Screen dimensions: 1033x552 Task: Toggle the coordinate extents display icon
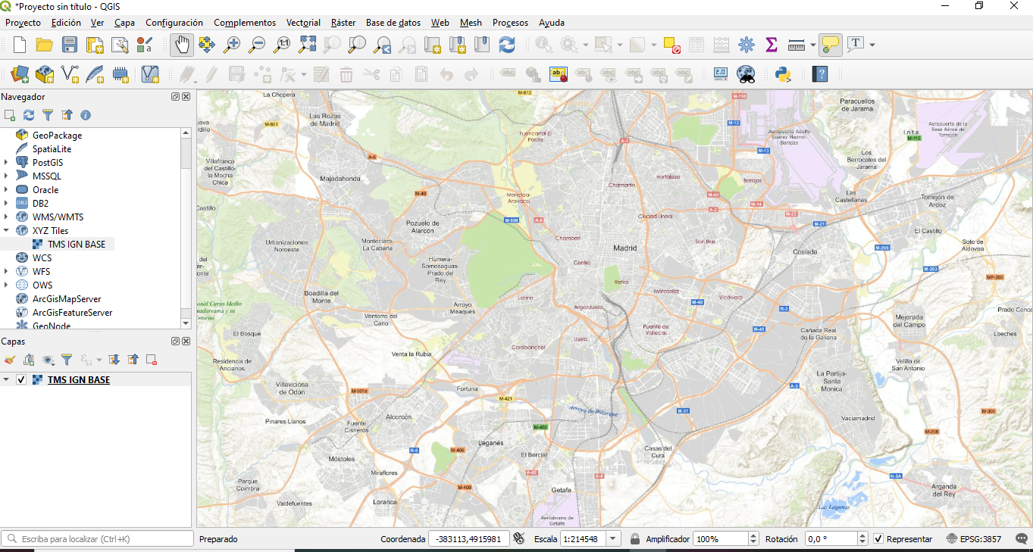pos(519,539)
